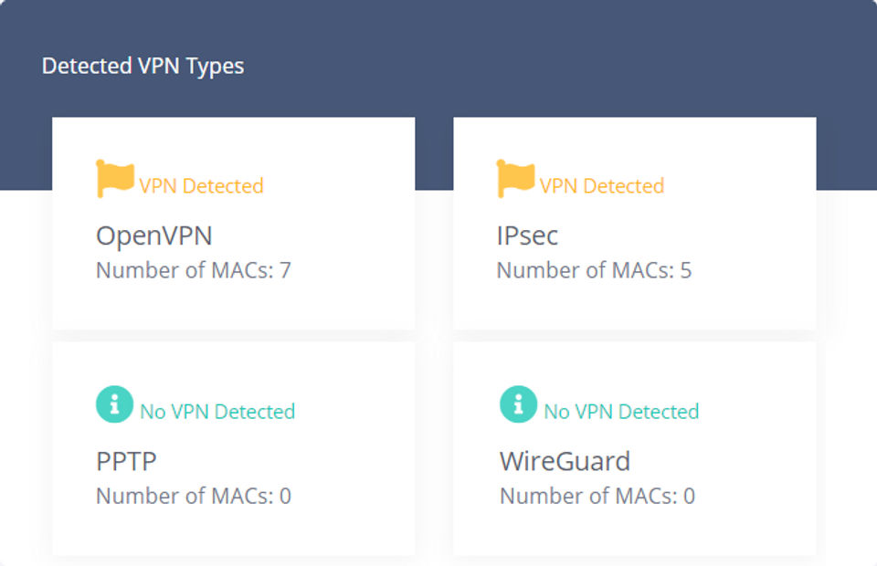Click PPTP 'Number of MACs: 0' text
The image size is (877, 566).
pyautogui.click(x=193, y=496)
